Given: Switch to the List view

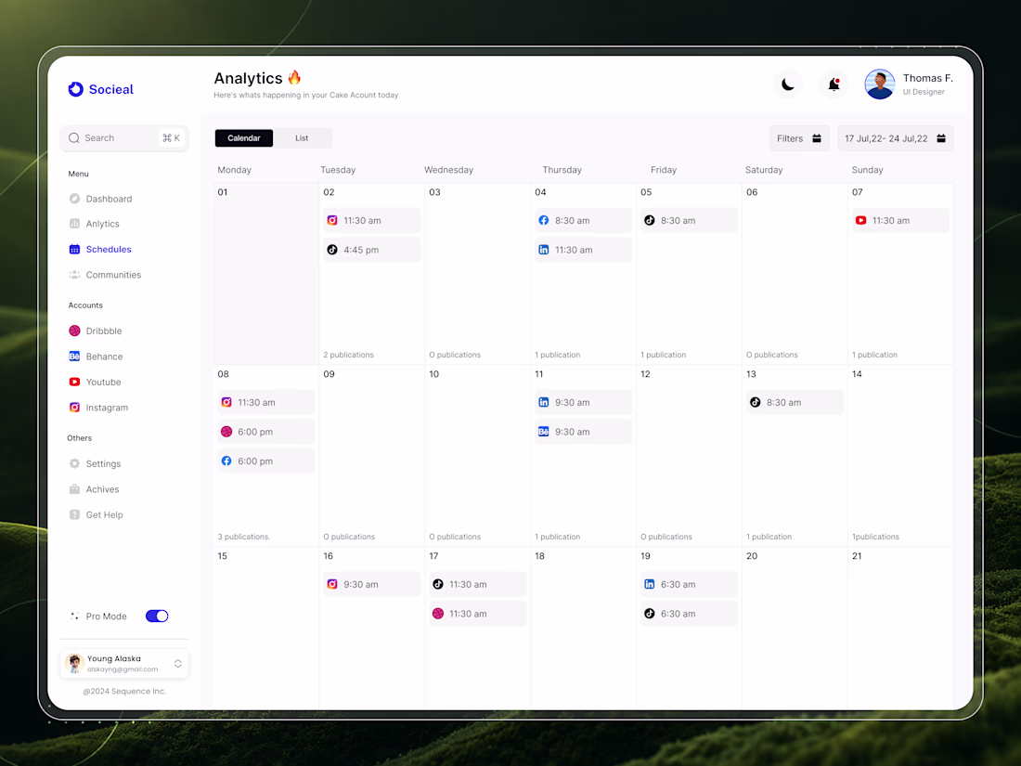Looking at the screenshot, I should coord(303,138).
